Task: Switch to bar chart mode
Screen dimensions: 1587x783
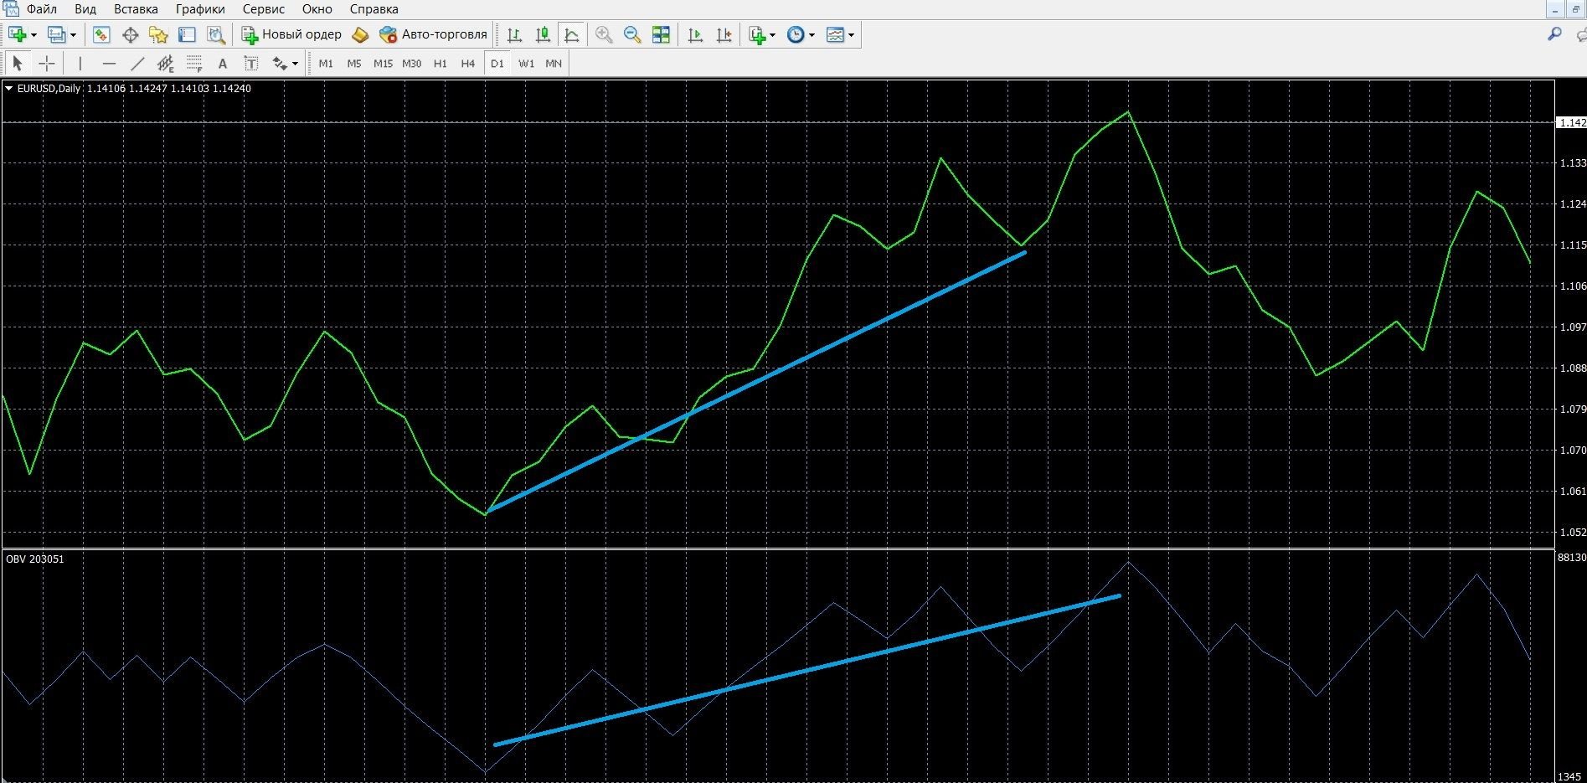Action: point(514,34)
